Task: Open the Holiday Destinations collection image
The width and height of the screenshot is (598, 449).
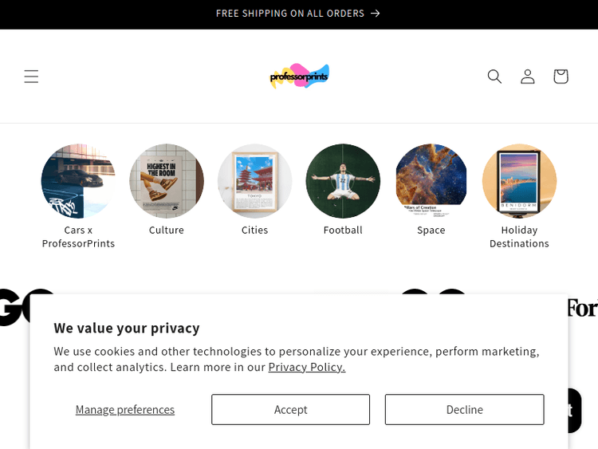Action: pyautogui.click(x=519, y=181)
